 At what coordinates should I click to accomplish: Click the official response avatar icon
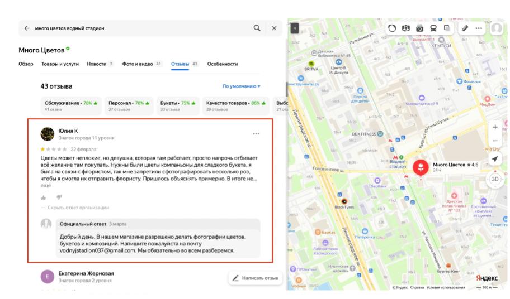click(46, 224)
